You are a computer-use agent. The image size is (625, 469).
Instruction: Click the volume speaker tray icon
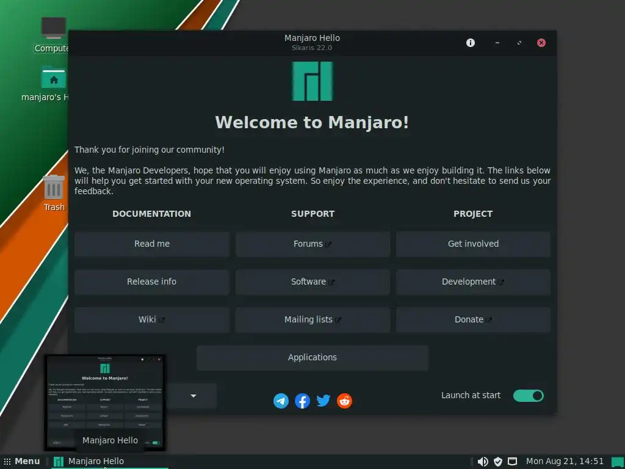(483, 462)
